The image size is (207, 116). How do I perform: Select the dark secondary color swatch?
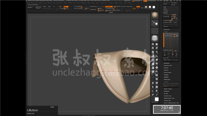(x=153, y=99)
